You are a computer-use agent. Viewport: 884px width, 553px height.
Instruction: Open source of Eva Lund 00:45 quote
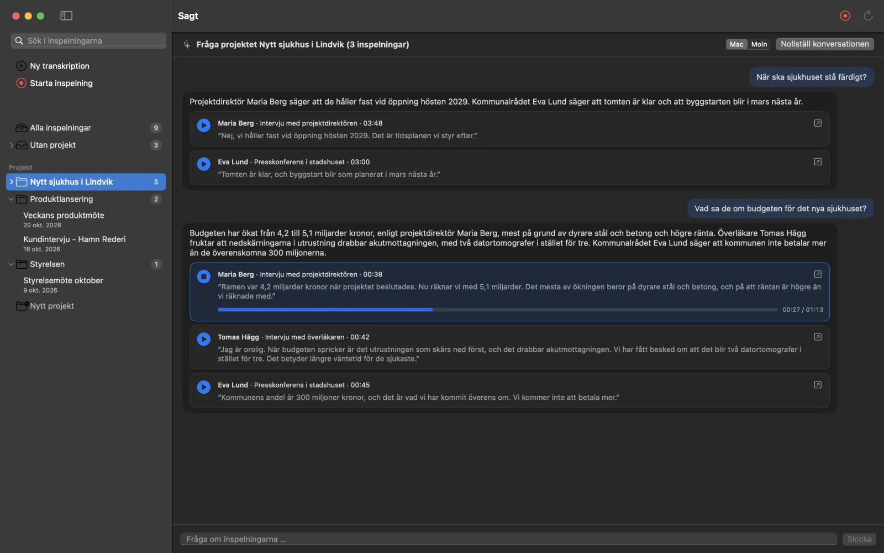(x=818, y=385)
